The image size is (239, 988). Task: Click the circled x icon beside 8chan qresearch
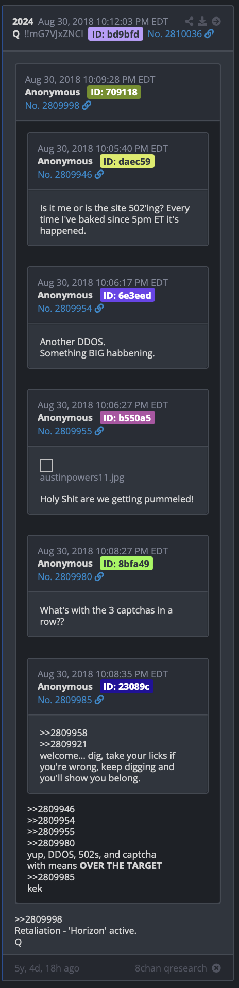click(x=216, y=968)
